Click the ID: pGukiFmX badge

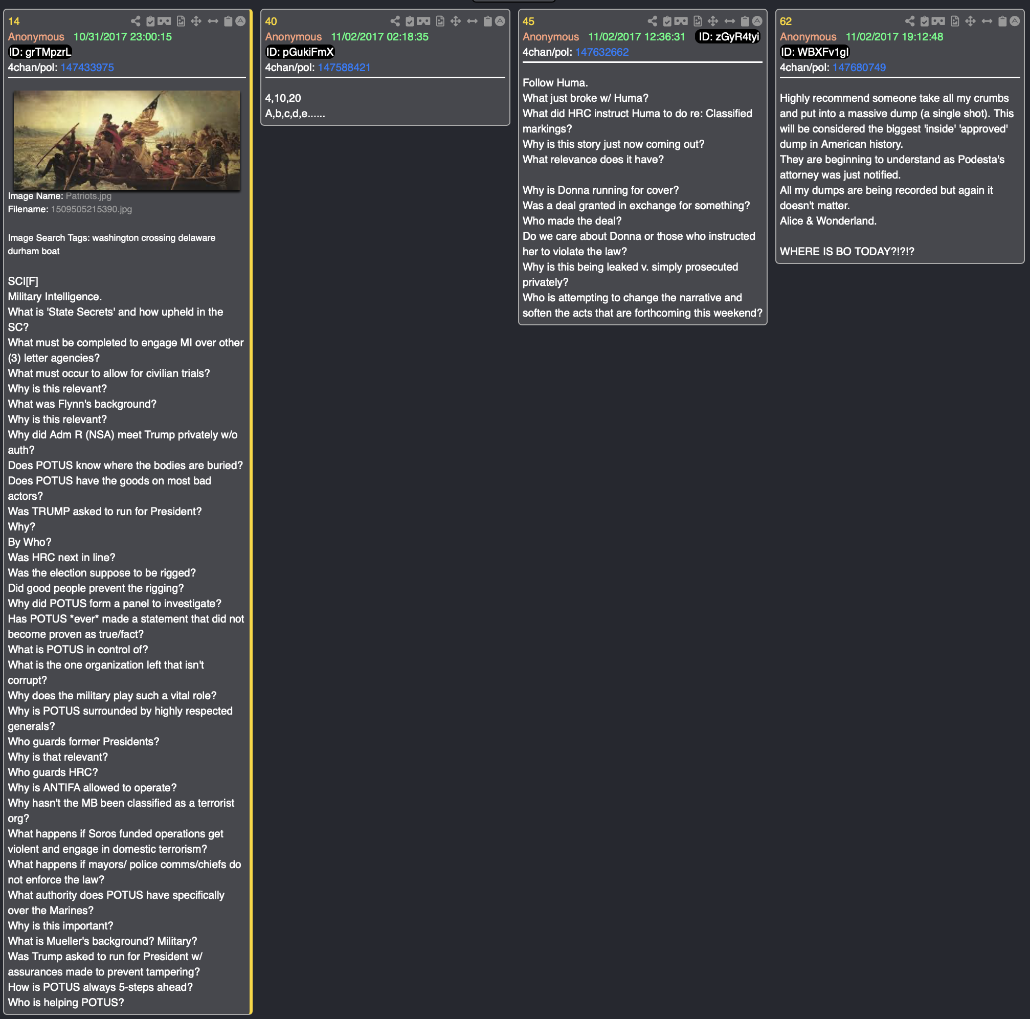(x=300, y=52)
